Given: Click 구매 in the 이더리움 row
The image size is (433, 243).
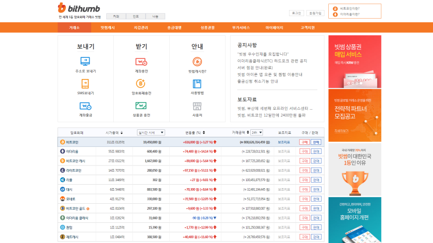Looking at the screenshot, I should pos(304,151).
